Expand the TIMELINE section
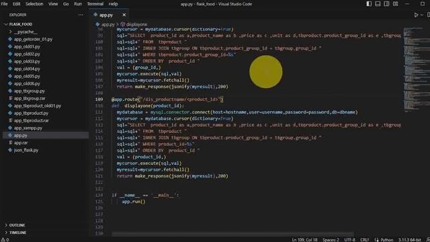This screenshot has width=430, height=242. point(17,233)
